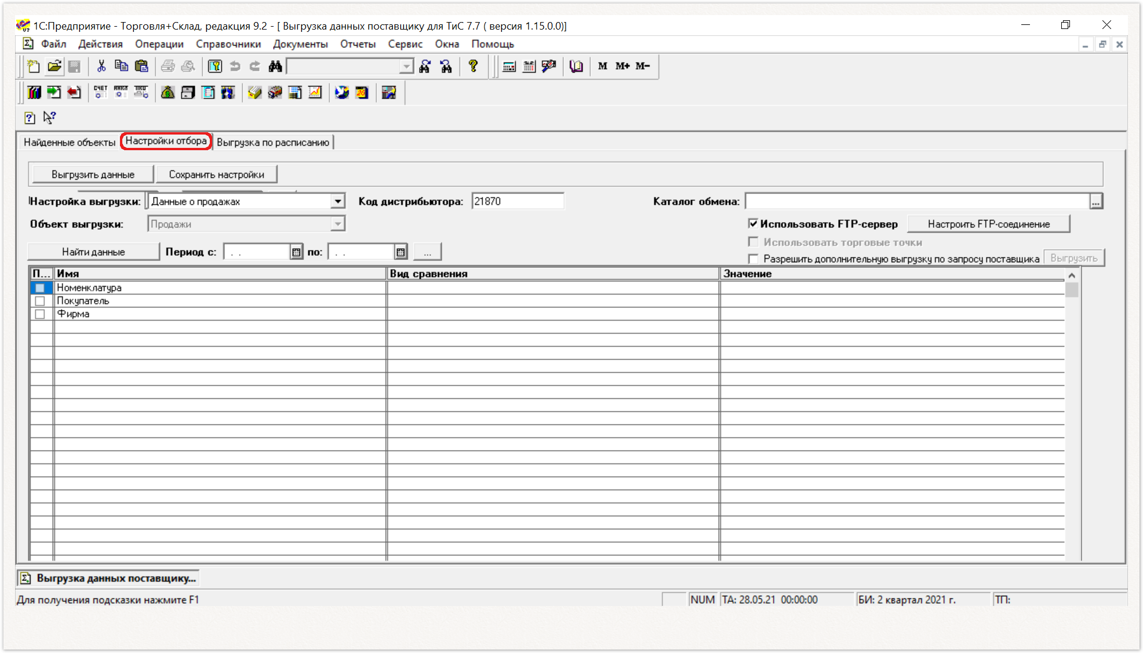Switch to Найденные объекты tab
The image size is (1143, 653).
point(70,142)
